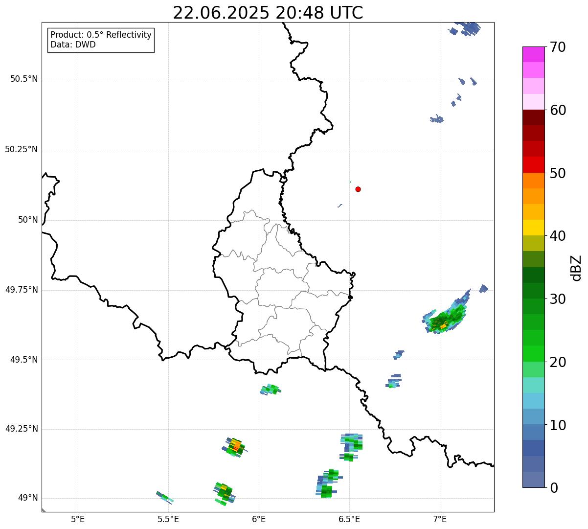Click the radar cell with orange core near 5.85°E
The image size is (588, 529).
coord(235,447)
